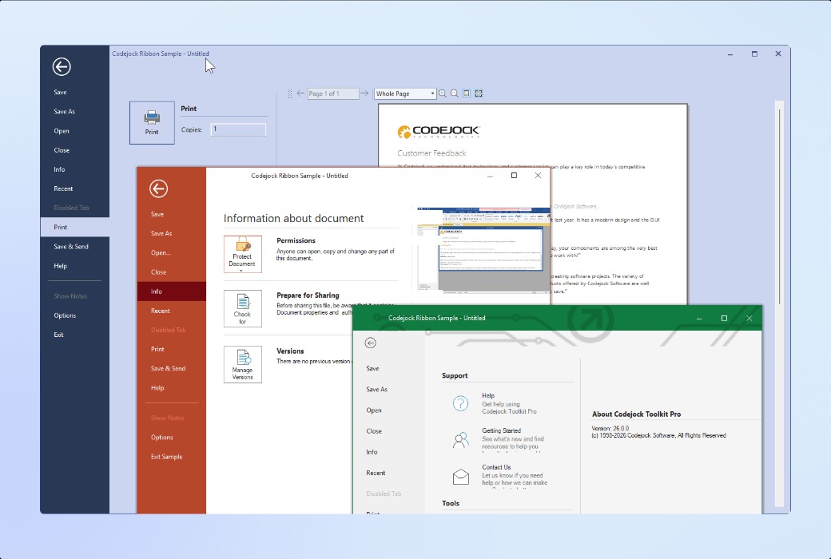Click Exit in the blue window sidebar
This screenshot has width=831, height=559.
[x=75, y=335]
